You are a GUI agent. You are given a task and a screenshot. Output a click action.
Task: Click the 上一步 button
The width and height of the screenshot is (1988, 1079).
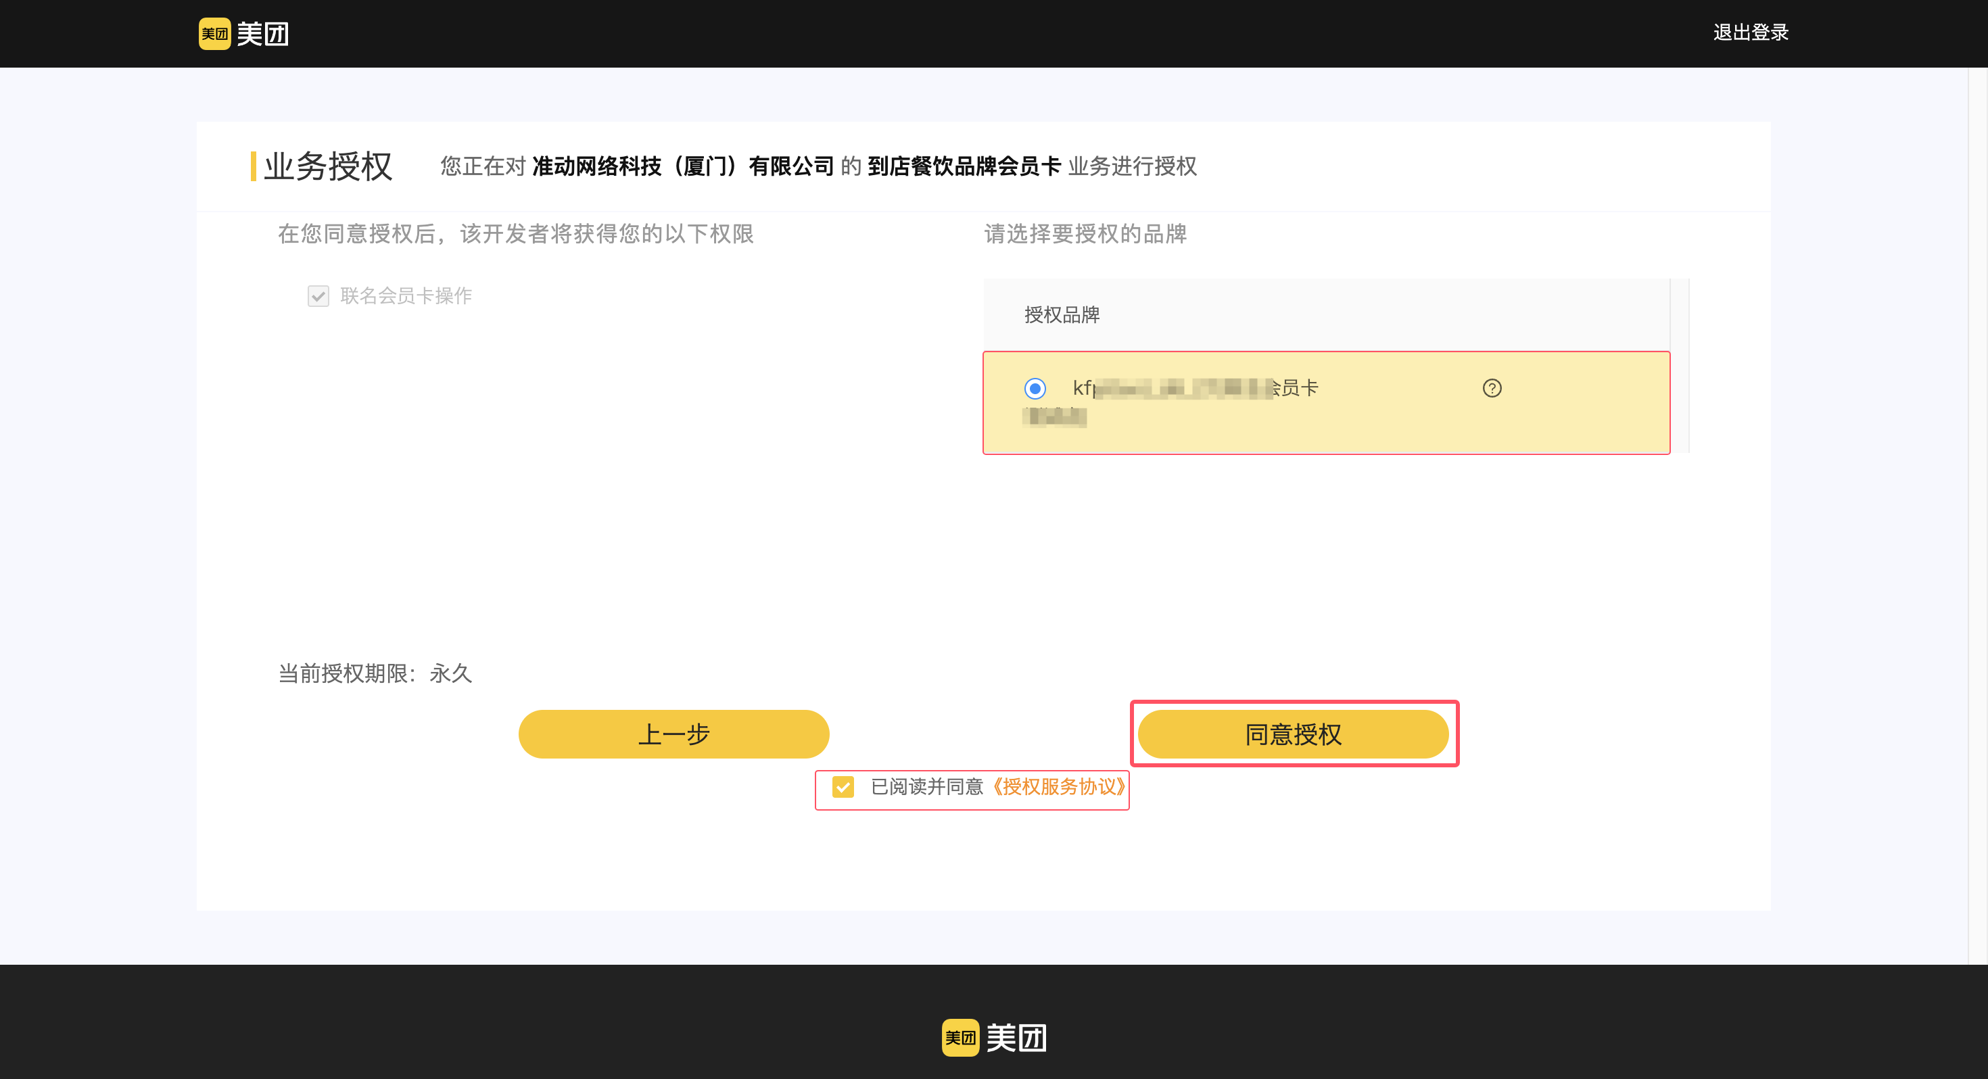(x=673, y=734)
